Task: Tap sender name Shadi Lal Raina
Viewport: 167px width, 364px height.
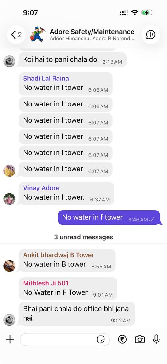Action: click(x=46, y=78)
